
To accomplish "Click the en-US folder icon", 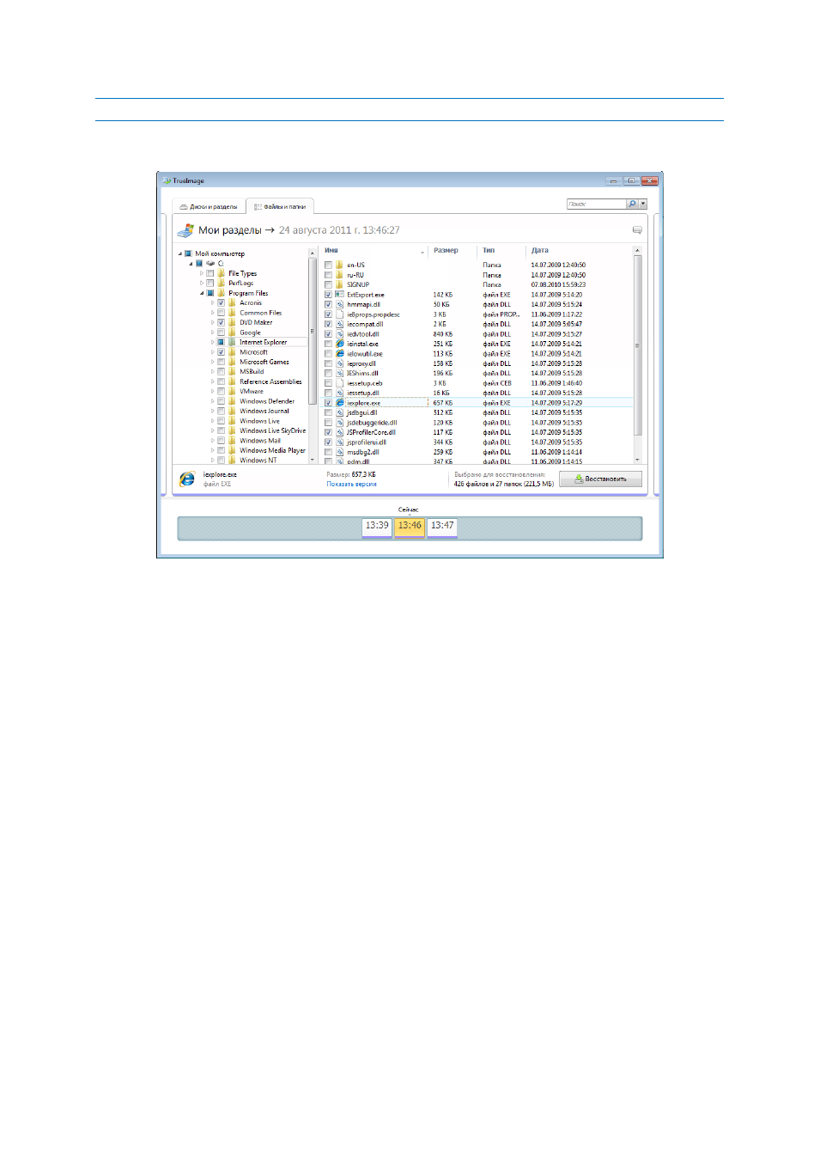I will pos(340,265).
